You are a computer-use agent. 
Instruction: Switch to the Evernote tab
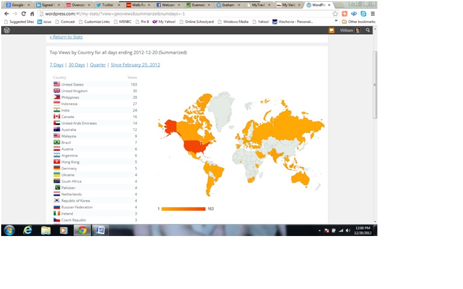click(x=199, y=5)
